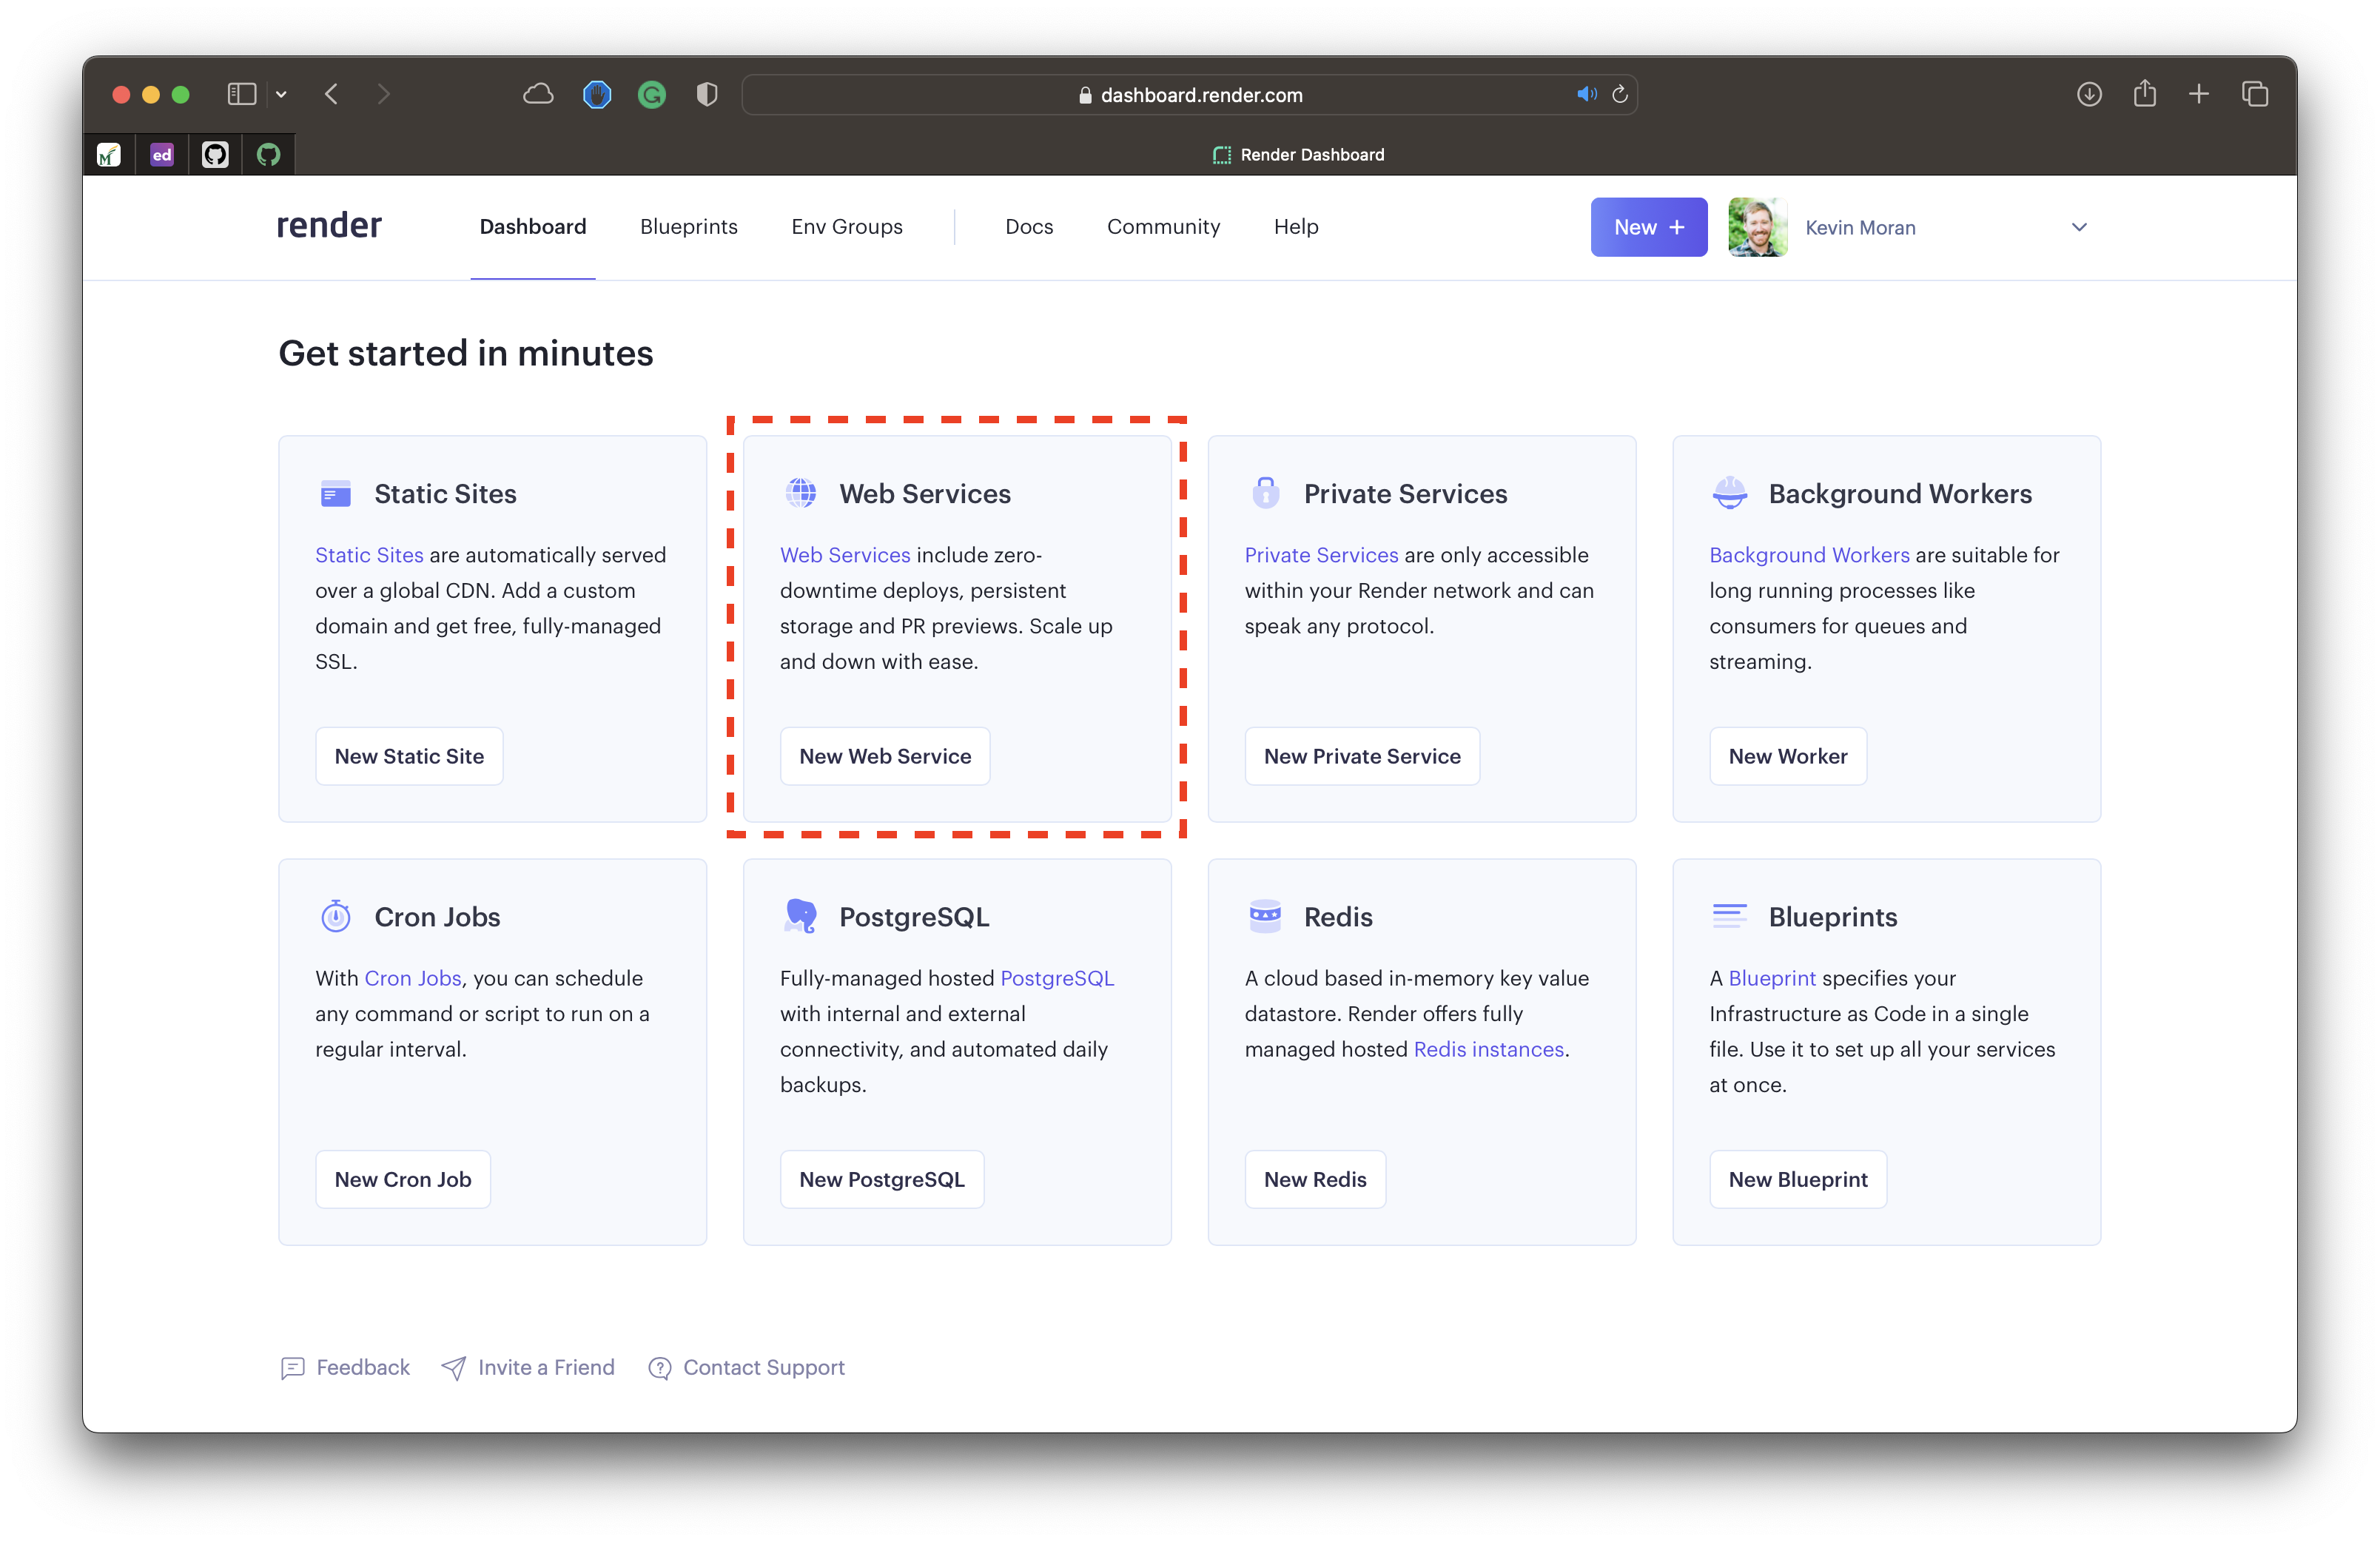
Task: Click the New Static Site button
Action: pos(409,757)
